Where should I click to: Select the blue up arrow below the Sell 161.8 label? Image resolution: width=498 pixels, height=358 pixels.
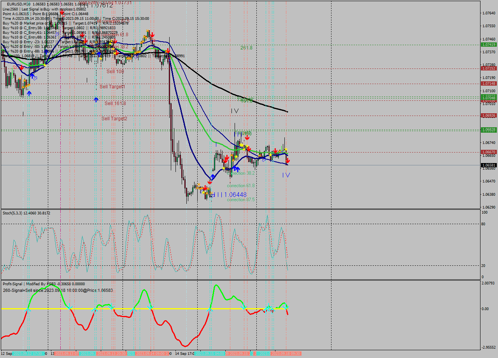point(96,100)
